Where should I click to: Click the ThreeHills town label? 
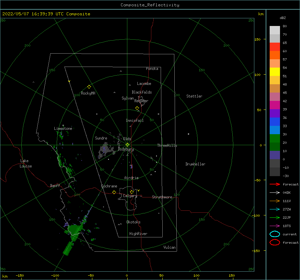[167, 145]
